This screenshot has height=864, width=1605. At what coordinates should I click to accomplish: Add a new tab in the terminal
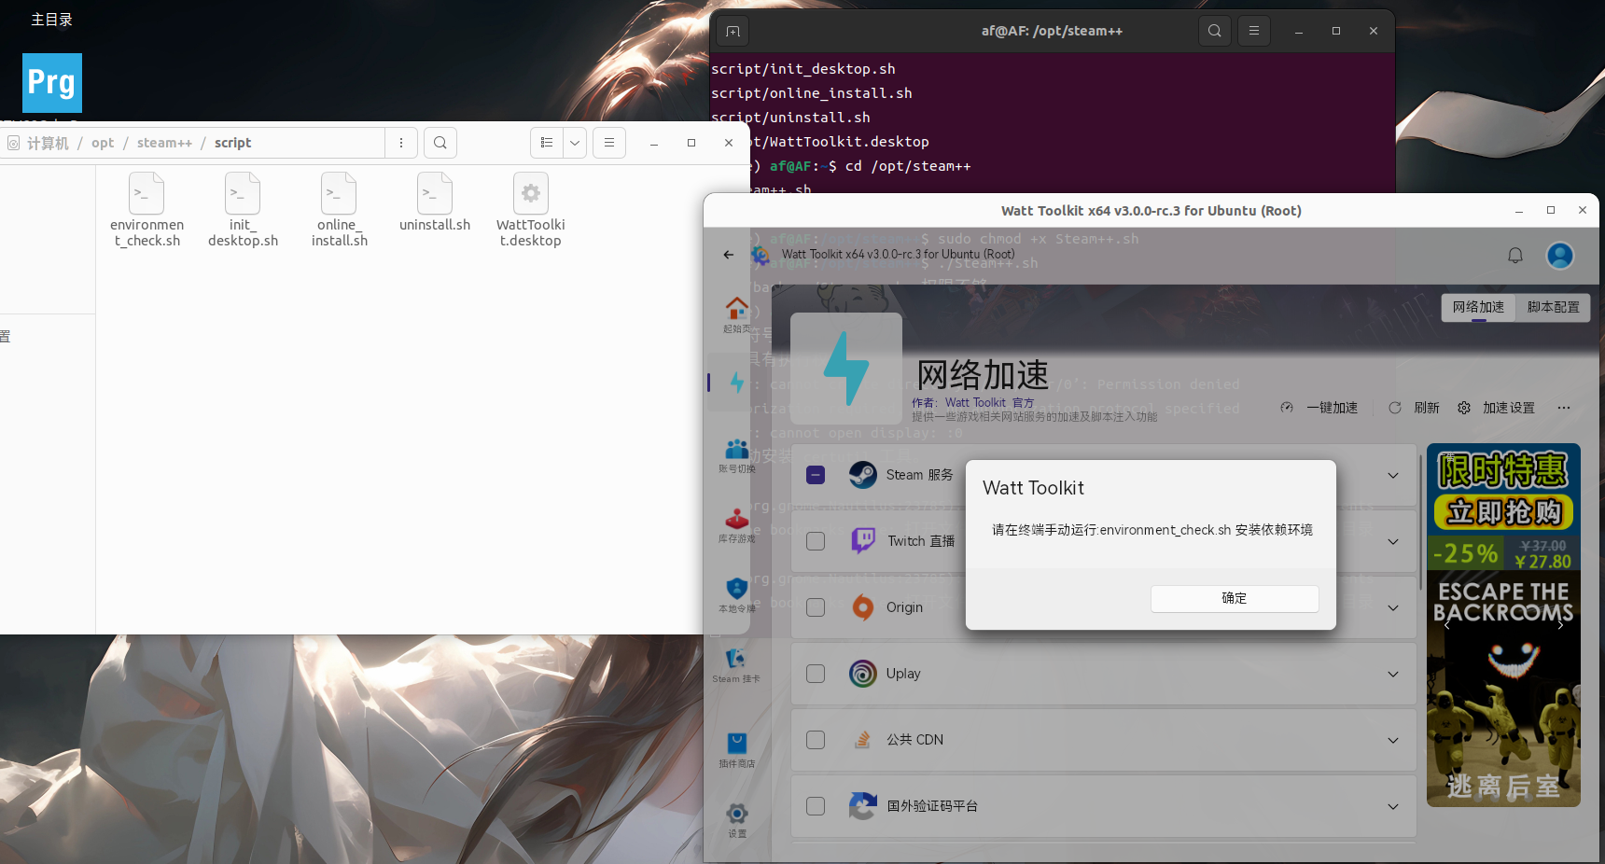733,32
